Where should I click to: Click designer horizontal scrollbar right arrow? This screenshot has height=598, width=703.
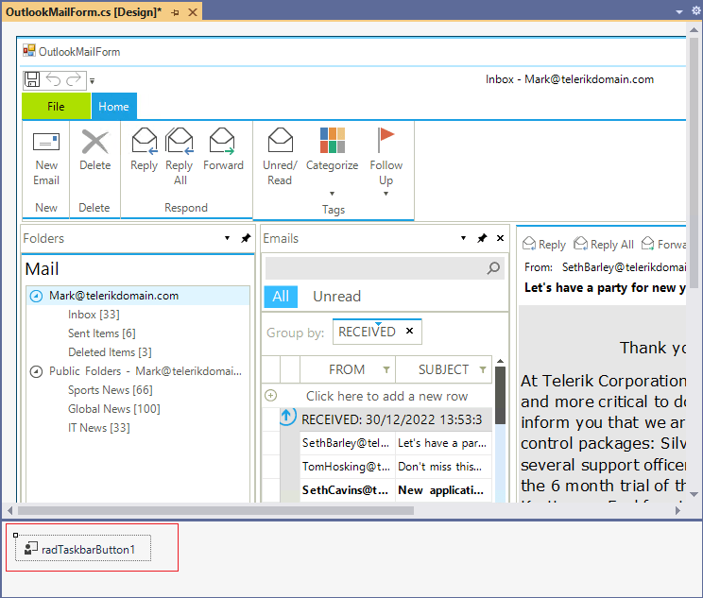click(x=677, y=510)
